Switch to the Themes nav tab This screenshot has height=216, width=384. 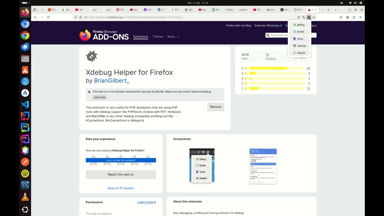[x=158, y=37]
